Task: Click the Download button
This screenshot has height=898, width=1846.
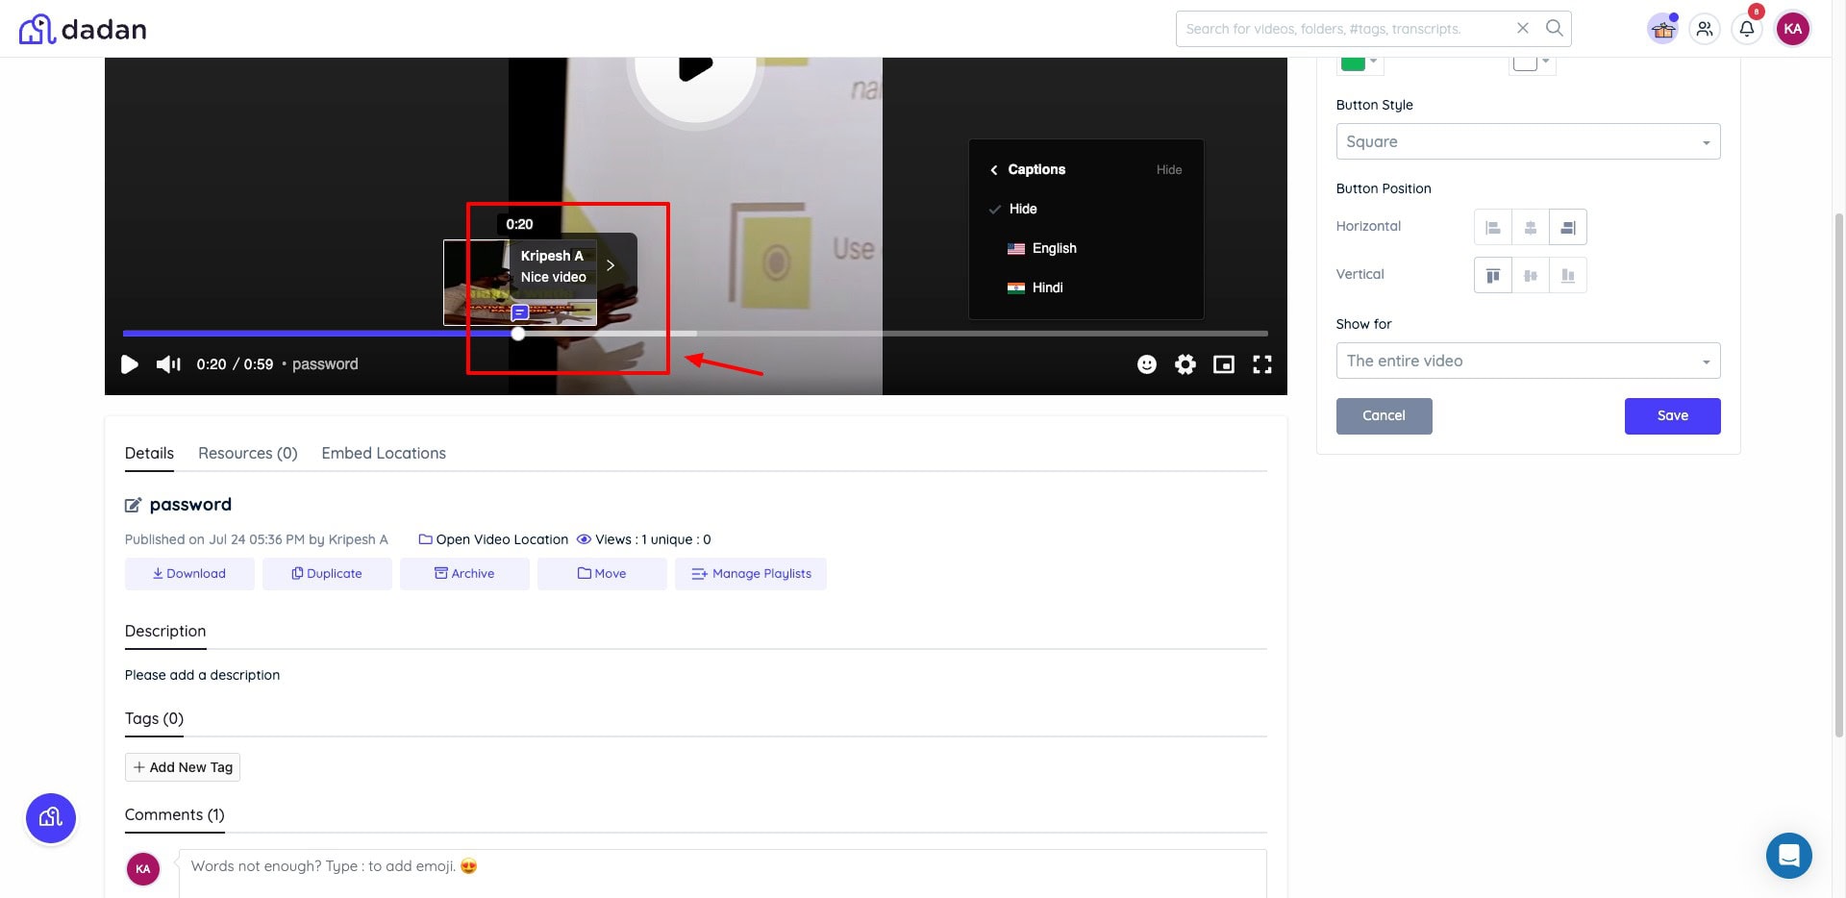Action: click(189, 574)
